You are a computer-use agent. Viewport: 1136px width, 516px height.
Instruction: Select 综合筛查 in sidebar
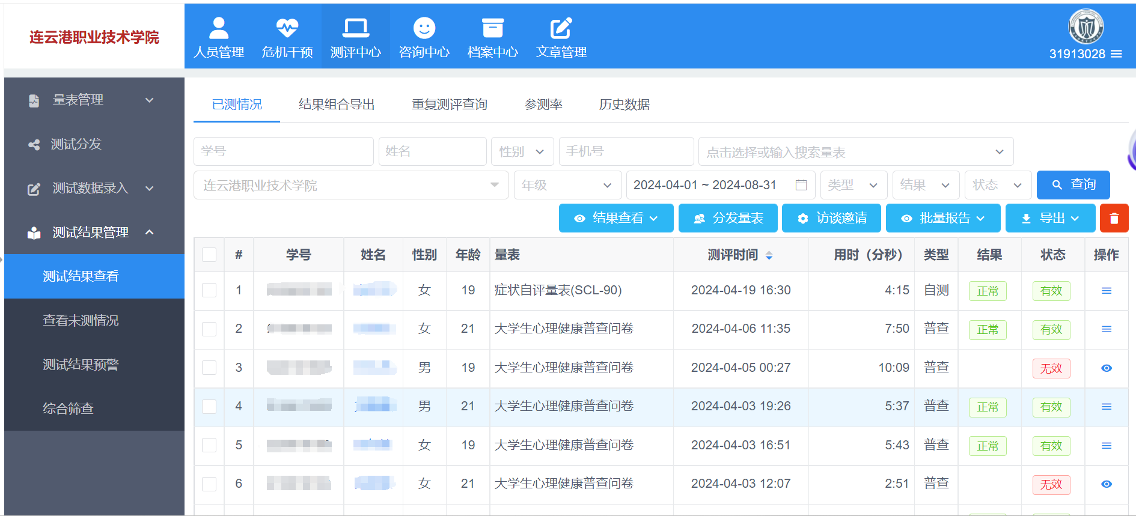pos(94,409)
